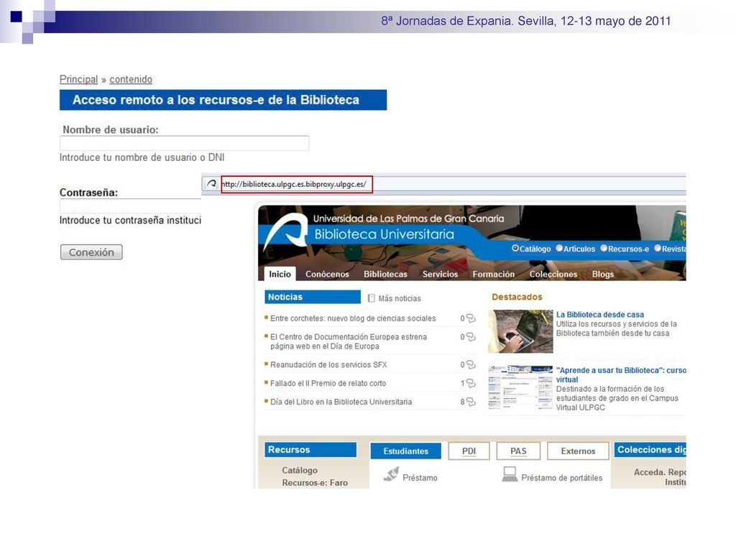Open the Catálogo link under Recursos
Viewport: 736px width, 552px height.
[300, 470]
